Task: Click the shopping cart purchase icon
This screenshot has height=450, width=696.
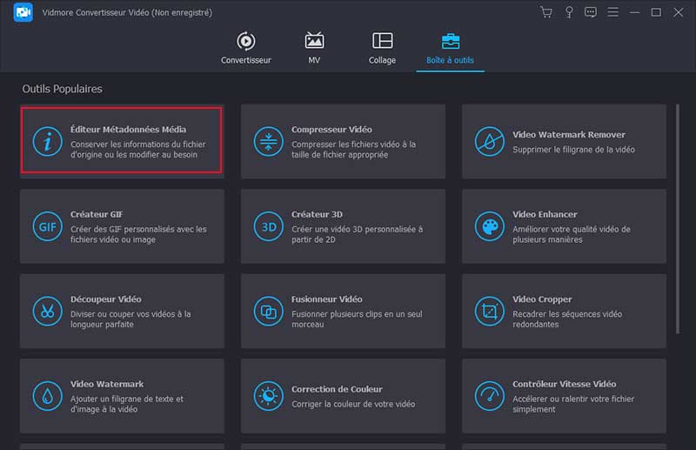Action: [x=546, y=12]
